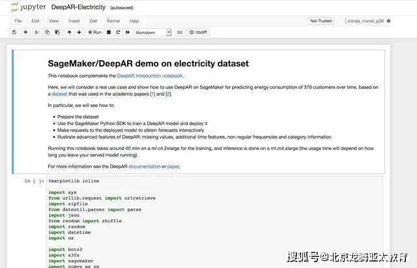
Task: Click the Not Trusted button
Action: 321,21
